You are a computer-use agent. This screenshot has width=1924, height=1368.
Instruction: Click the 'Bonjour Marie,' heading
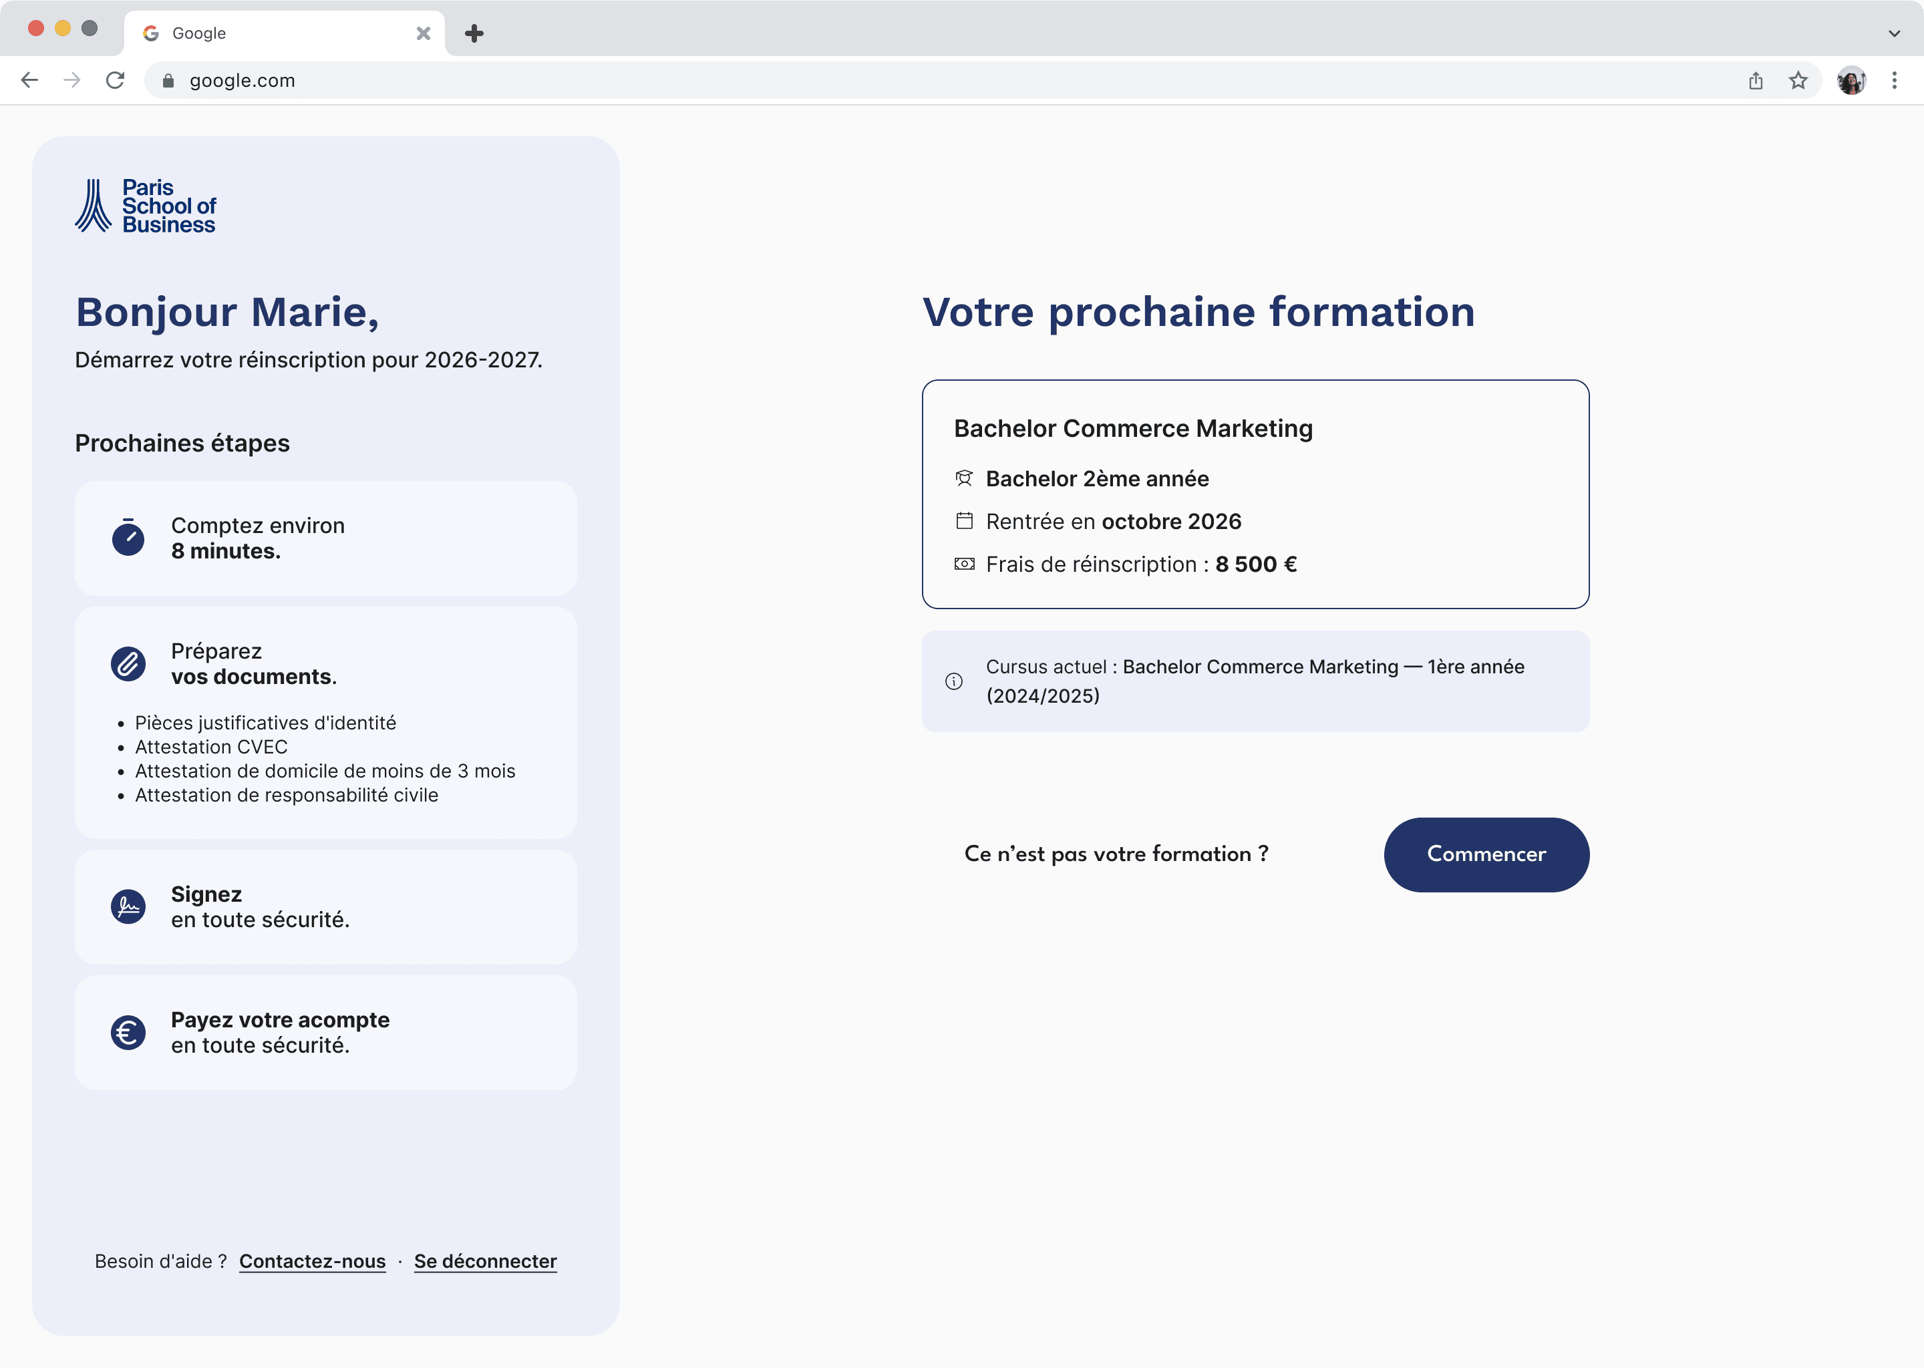[227, 313]
